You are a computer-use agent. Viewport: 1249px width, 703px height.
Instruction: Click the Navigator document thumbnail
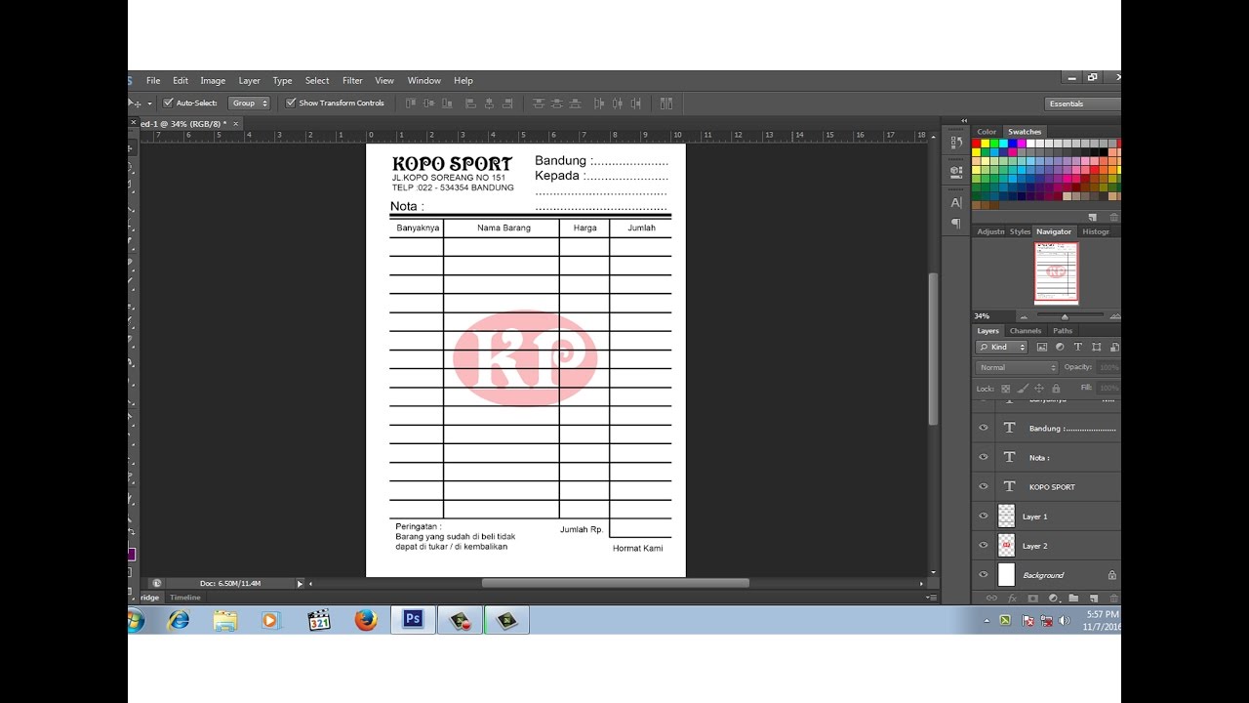(1056, 273)
